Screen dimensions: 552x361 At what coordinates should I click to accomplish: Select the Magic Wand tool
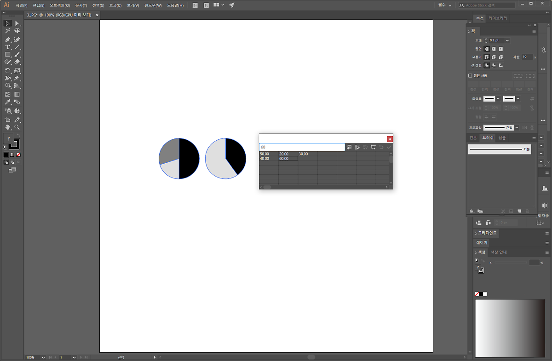pyautogui.click(x=8, y=31)
